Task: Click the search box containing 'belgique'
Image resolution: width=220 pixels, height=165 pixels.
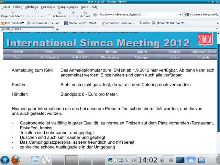Action: 204,14
